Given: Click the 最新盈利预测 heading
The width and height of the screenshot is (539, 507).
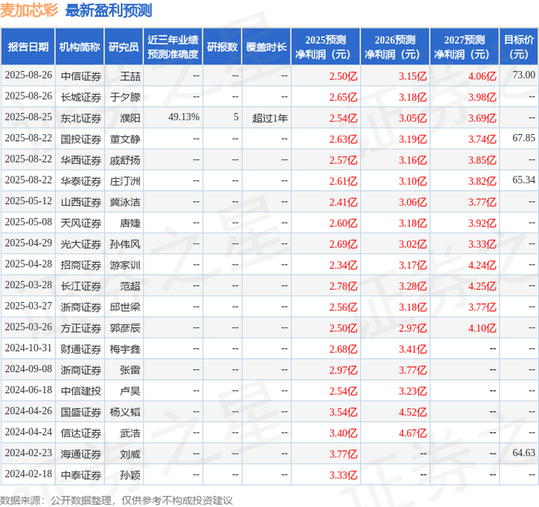Looking at the screenshot, I should (109, 10).
